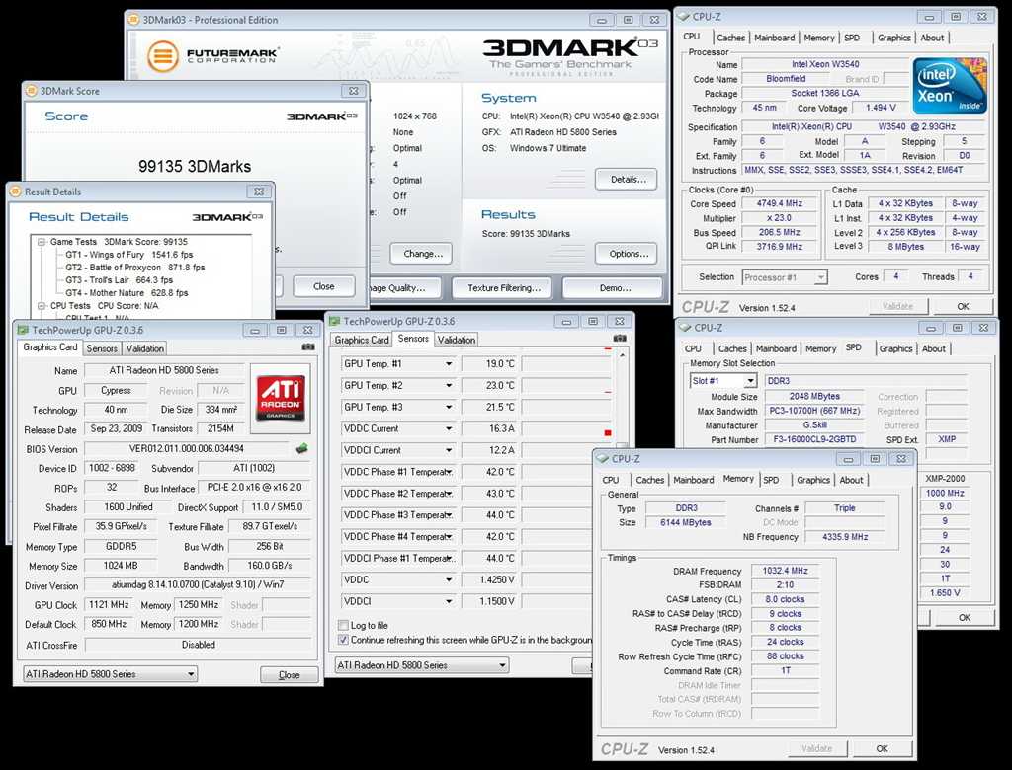Select the GT4 - Mother Nature row

tap(126, 293)
